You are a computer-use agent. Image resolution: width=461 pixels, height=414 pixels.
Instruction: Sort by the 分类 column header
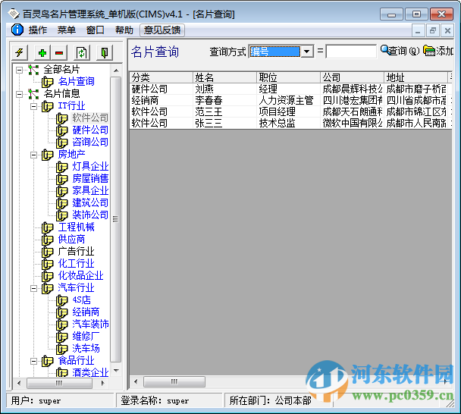tap(161, 77)
